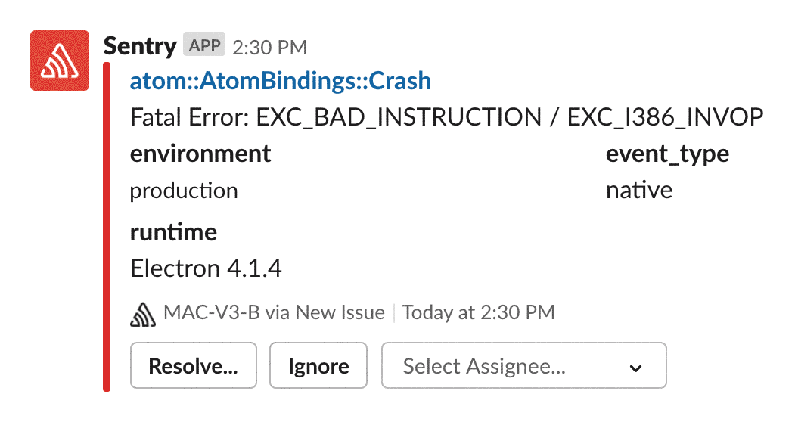Click the Today at 2:30 PM footer timestamp
This screenshot has height=422, width=795.
coord(479,312)
